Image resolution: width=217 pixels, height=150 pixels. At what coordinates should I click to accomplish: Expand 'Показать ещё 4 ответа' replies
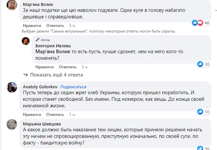[56, 75]
